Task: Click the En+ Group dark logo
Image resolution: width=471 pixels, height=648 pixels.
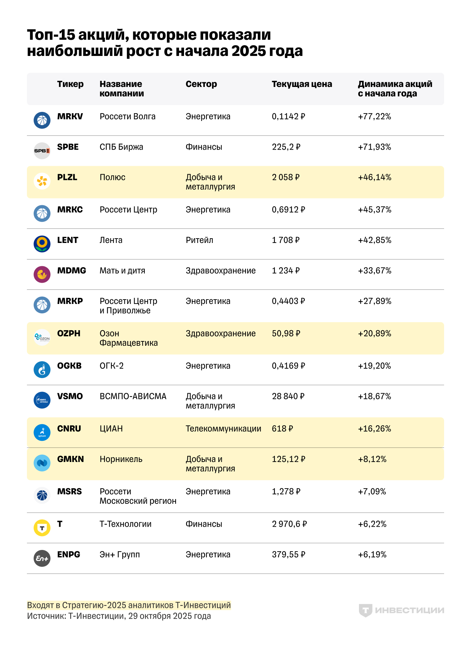Action: tap(42, 558)
